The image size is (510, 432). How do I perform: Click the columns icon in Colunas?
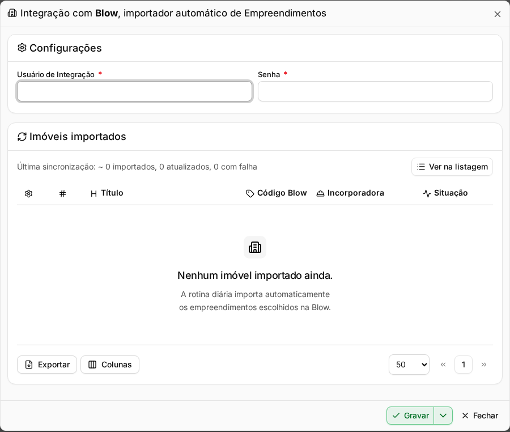[x=92, y=365]
